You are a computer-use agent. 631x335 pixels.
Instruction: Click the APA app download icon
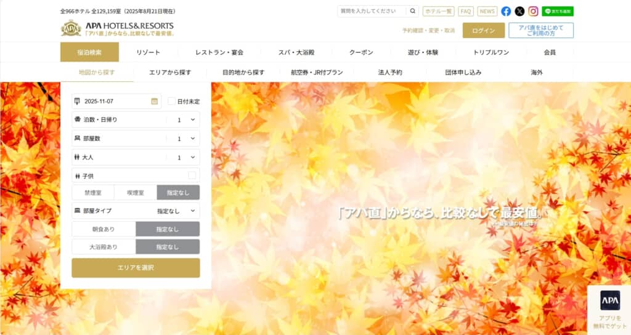click(610, 300)
